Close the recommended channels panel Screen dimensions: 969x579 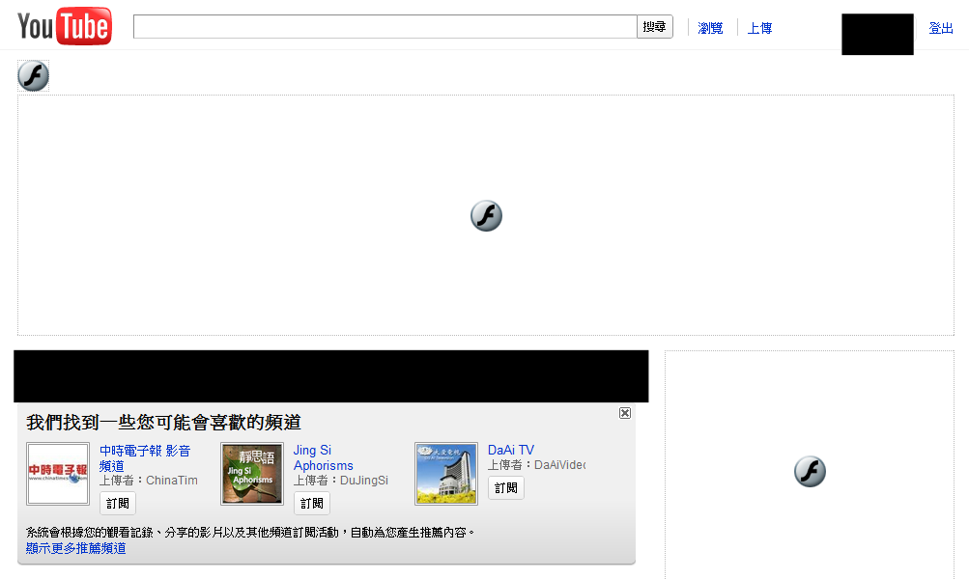625,413
